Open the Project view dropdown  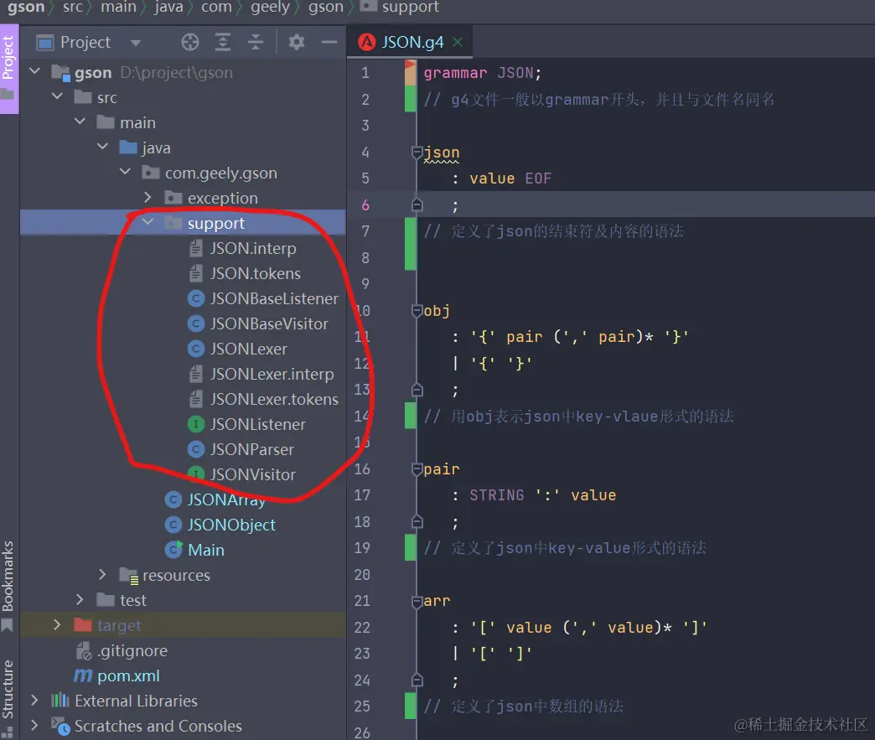[136, 43]
